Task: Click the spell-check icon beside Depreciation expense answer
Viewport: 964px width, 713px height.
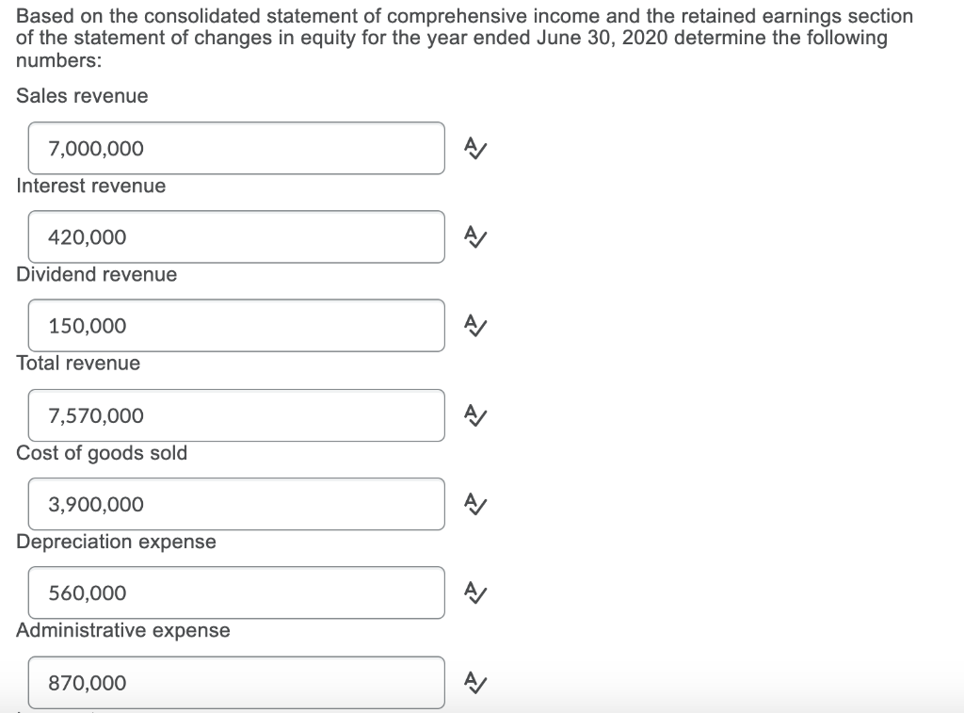Action: (474, 592)
